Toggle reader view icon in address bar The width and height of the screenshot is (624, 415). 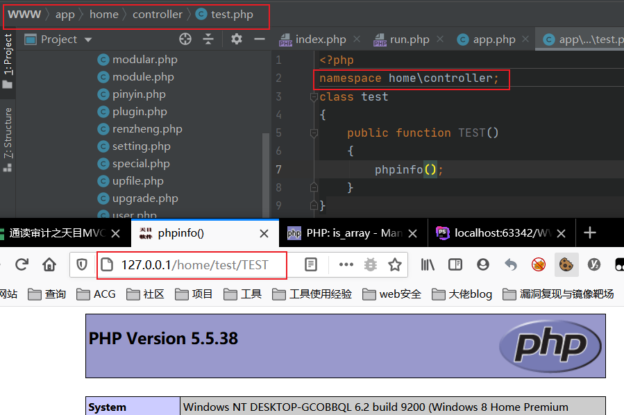(310, 264)
